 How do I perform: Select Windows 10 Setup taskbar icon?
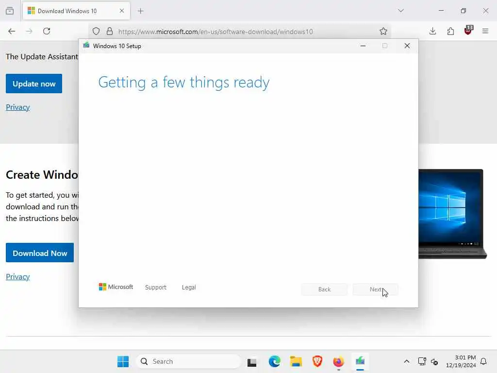point(360,361)
